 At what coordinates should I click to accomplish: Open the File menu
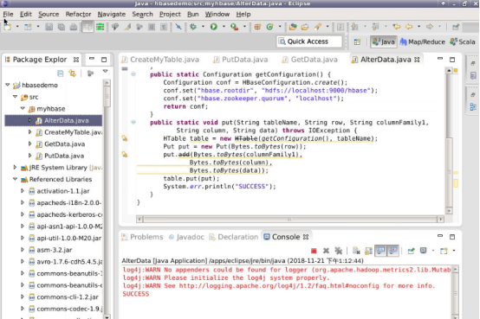tap(9, 15)
